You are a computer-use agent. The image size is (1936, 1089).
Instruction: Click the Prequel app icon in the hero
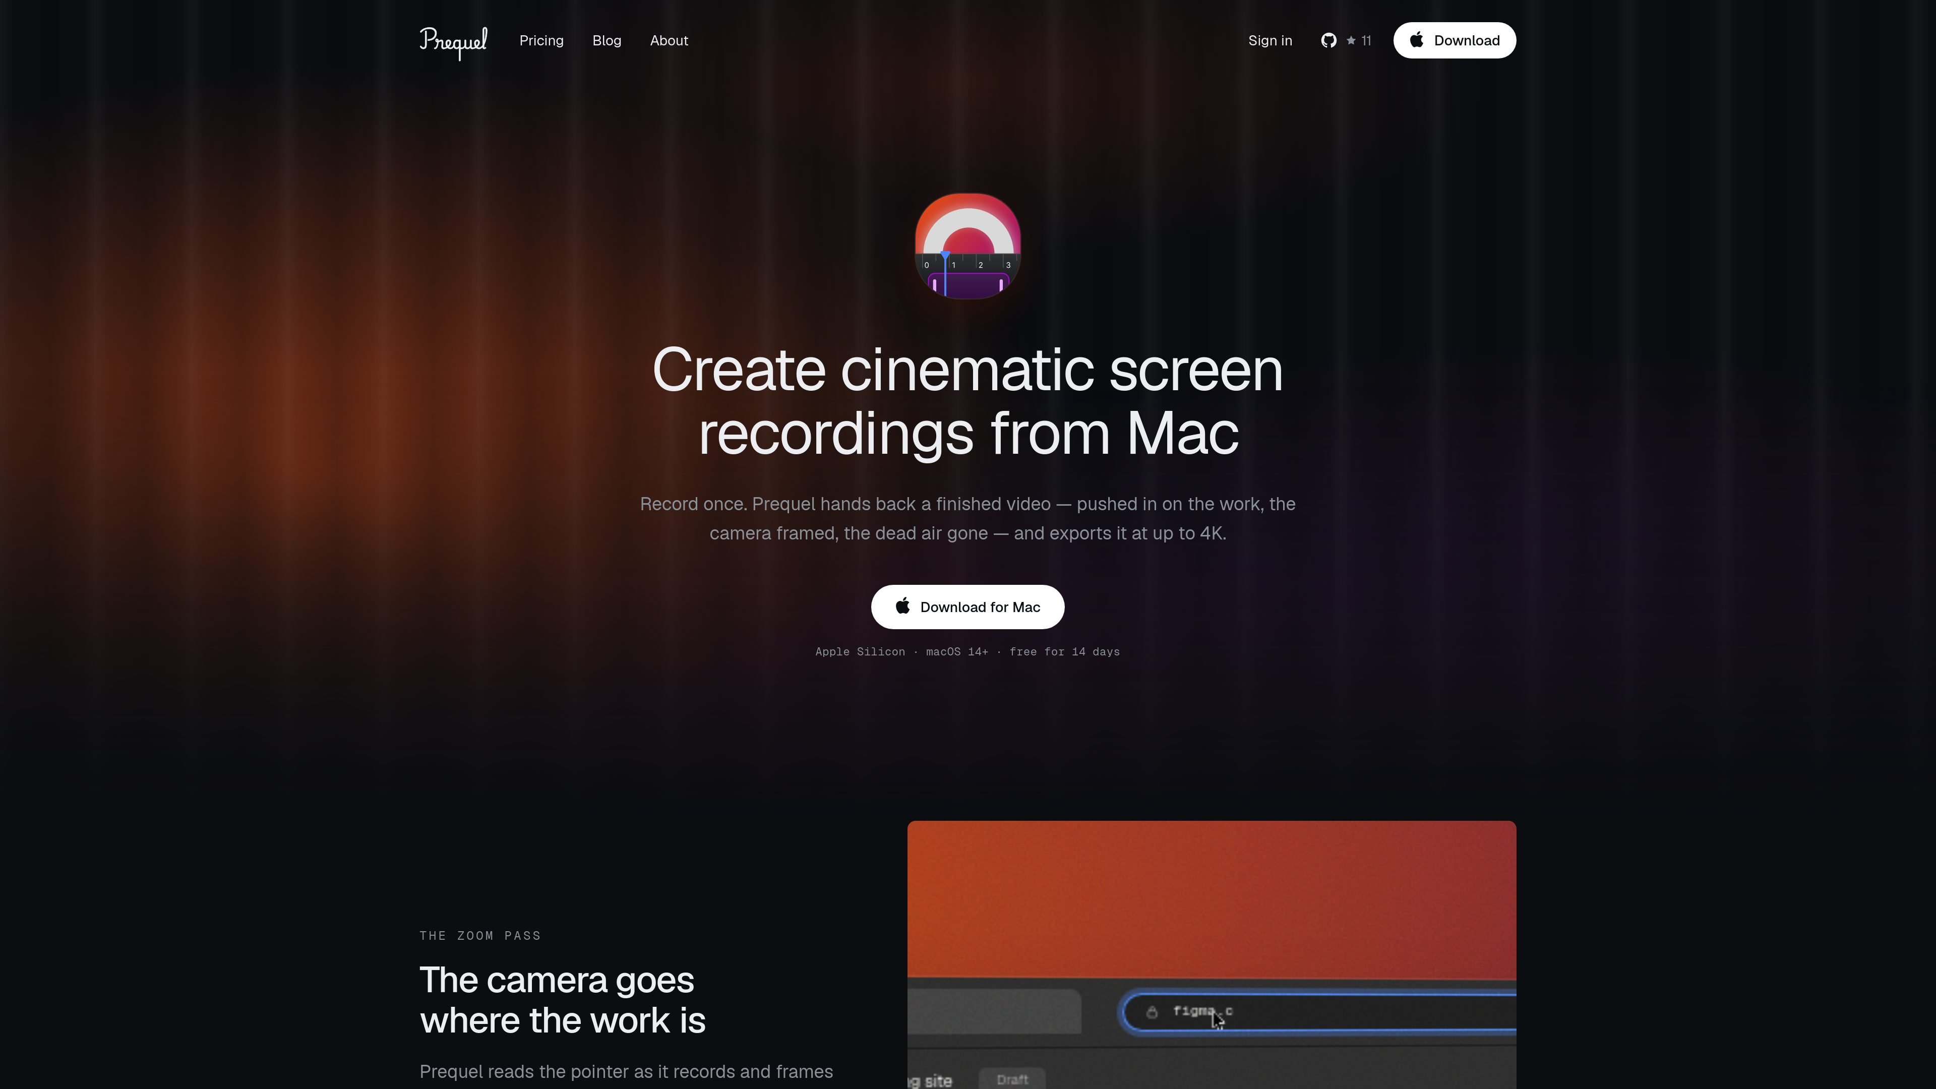pos(967,246)
